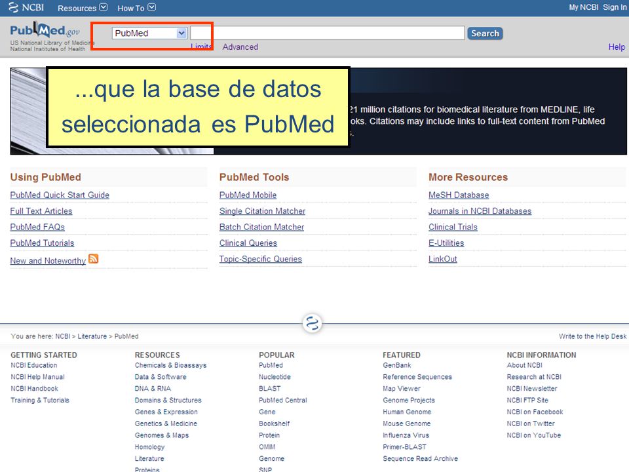The width and height of the screenshot is (629, 472).
Task: Open My NCBI
Action: (x=583, y=7)
